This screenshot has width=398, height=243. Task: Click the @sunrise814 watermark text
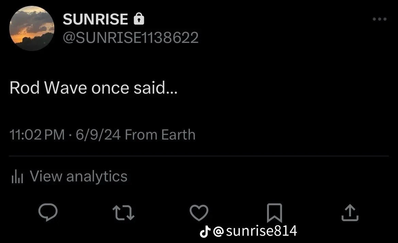tap(255, 231)
